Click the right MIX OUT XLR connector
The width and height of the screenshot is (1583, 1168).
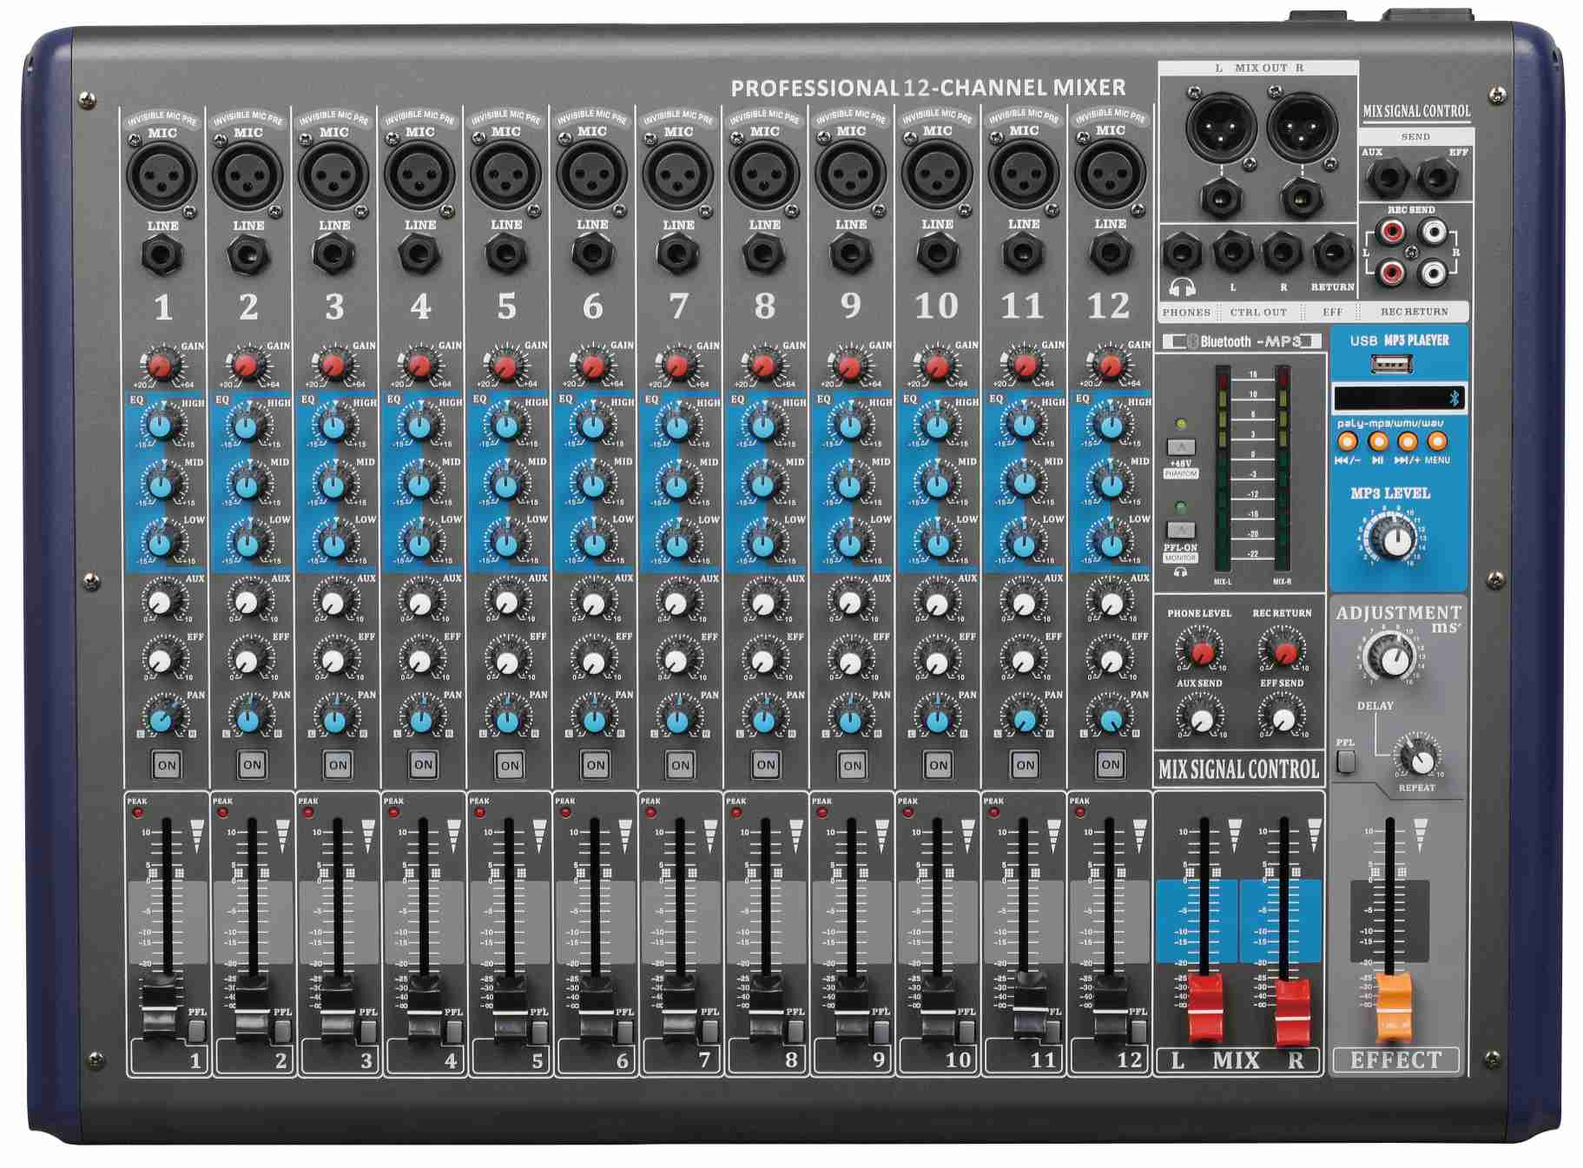1301,127
